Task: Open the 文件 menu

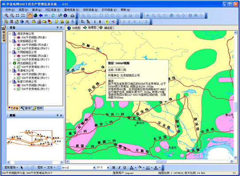Action: pyautogui.click(x=10, y=10)
